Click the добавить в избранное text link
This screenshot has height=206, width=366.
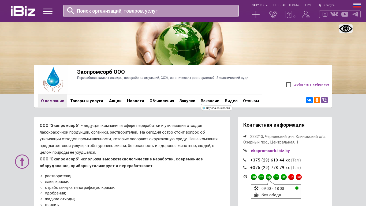click(312, 85)
